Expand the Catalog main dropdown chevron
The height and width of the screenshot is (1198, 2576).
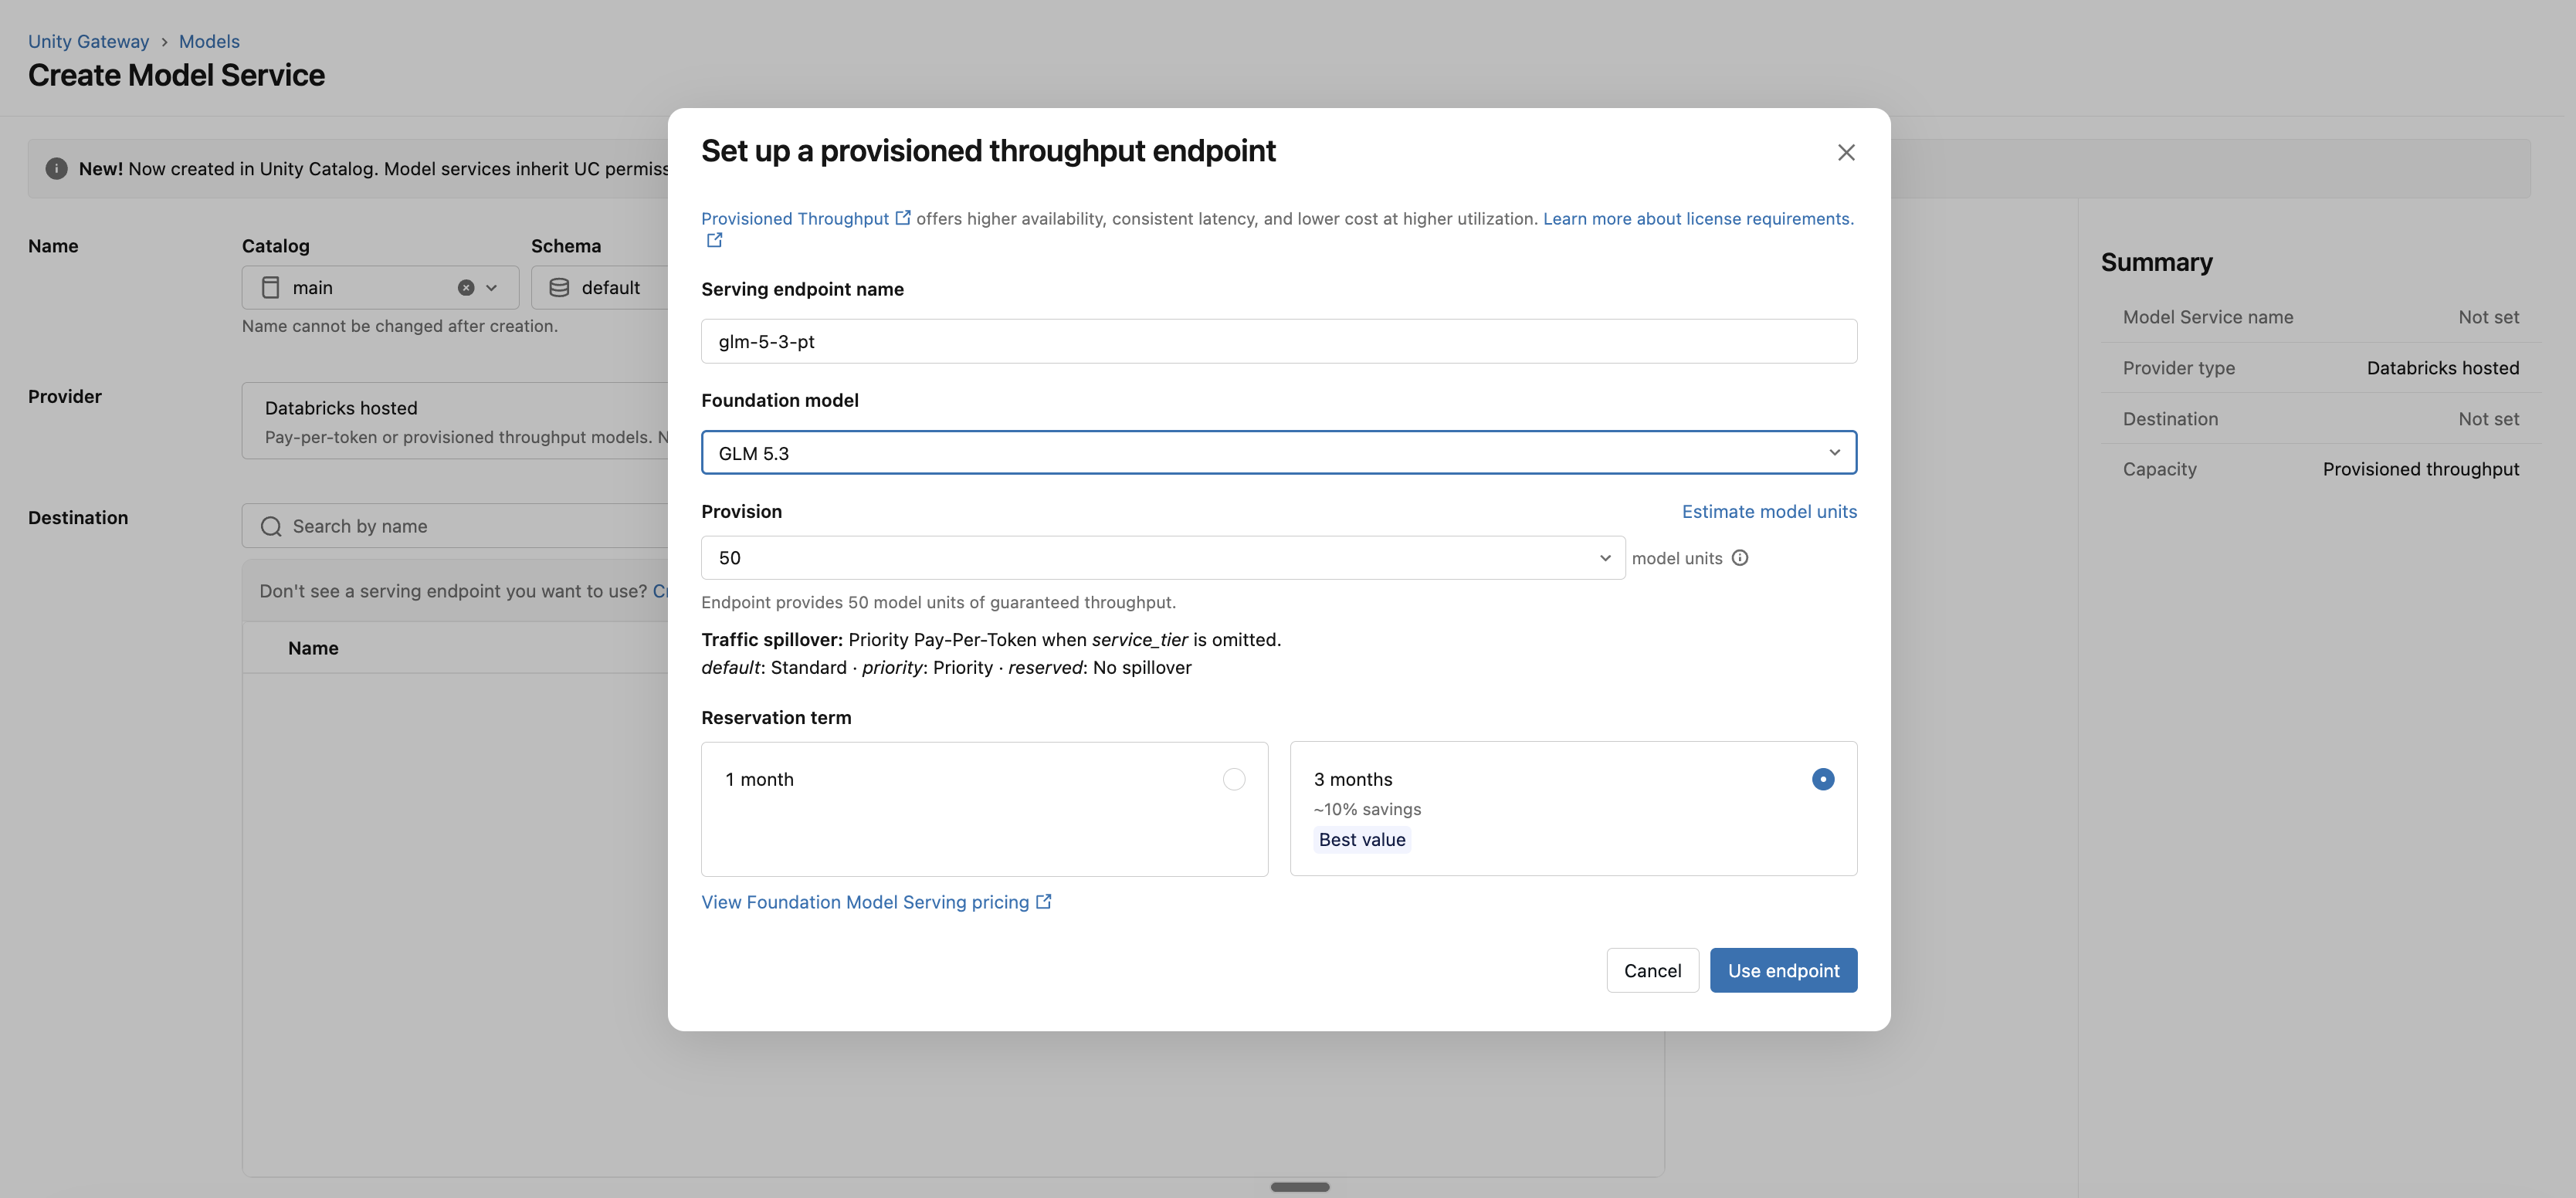(492, 288)
